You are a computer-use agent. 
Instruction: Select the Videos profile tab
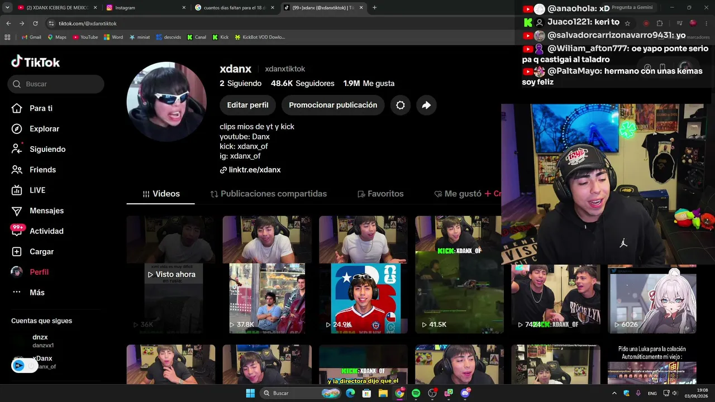pos(161,194)
